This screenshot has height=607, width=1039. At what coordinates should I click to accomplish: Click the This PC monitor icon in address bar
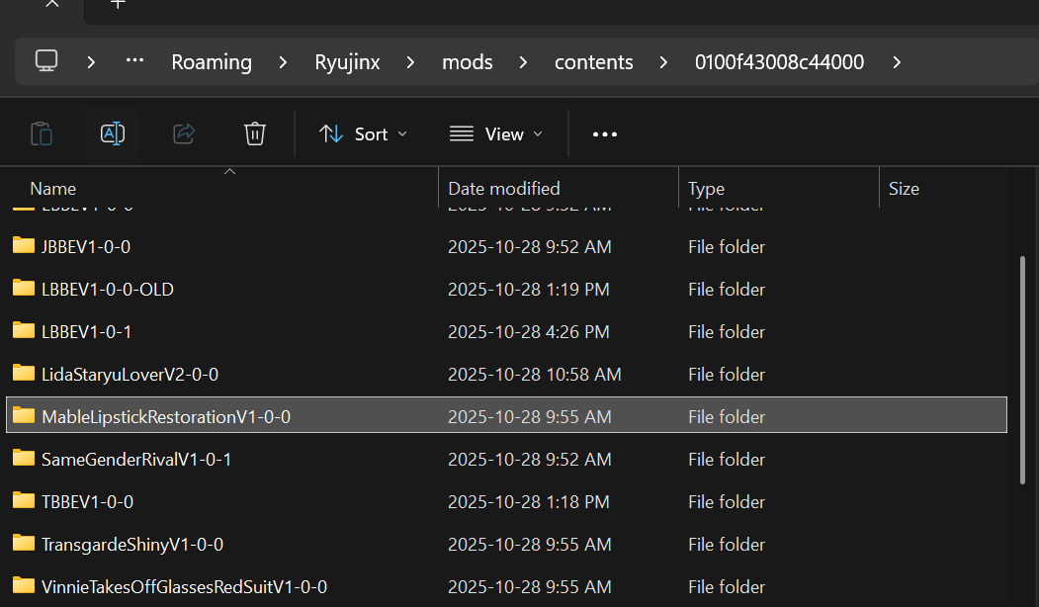(x=46, y=61)
